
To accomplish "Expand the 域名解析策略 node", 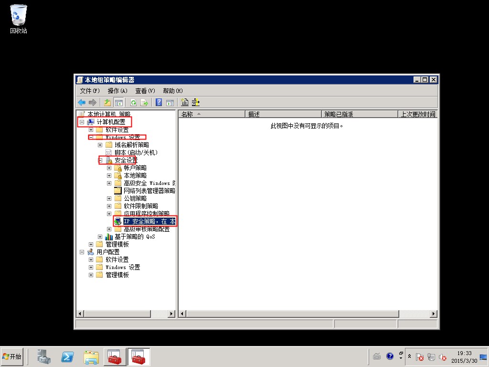I will pos(100,145).
